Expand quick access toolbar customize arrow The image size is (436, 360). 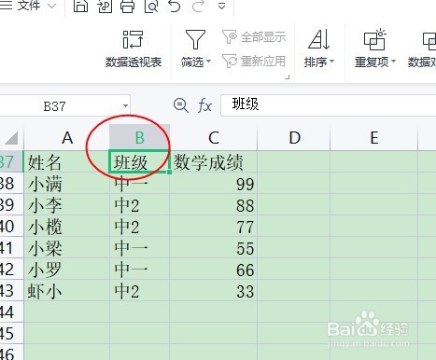click(x=221, y=6)
